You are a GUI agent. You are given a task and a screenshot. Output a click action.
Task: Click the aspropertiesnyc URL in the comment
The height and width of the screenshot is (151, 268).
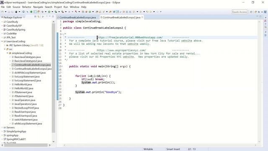[x=121, y=50]
